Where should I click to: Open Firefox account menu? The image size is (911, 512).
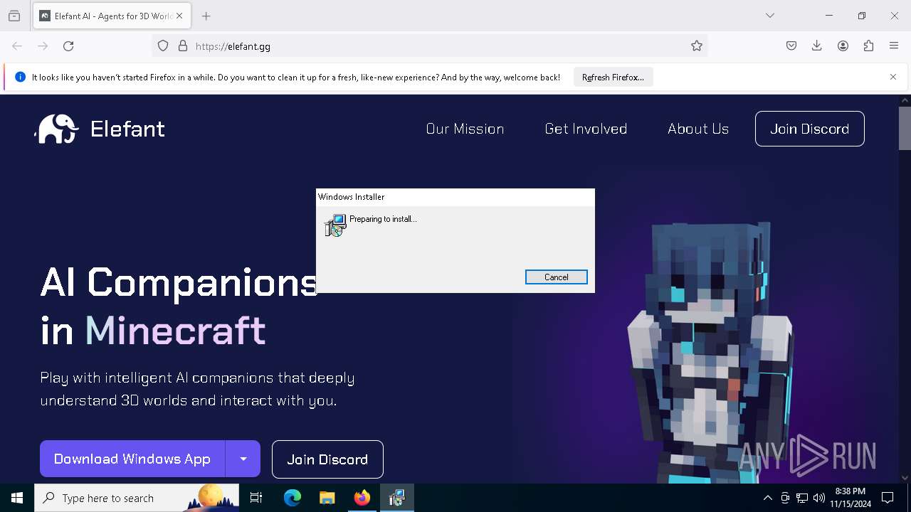point(843,46)
